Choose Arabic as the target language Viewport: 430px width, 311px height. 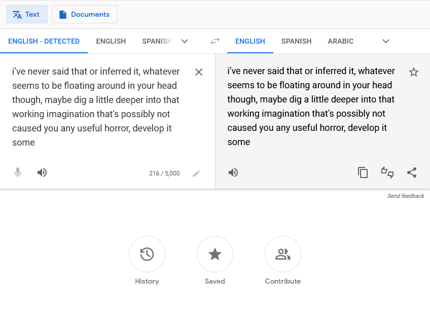click(x=340, y=41)
